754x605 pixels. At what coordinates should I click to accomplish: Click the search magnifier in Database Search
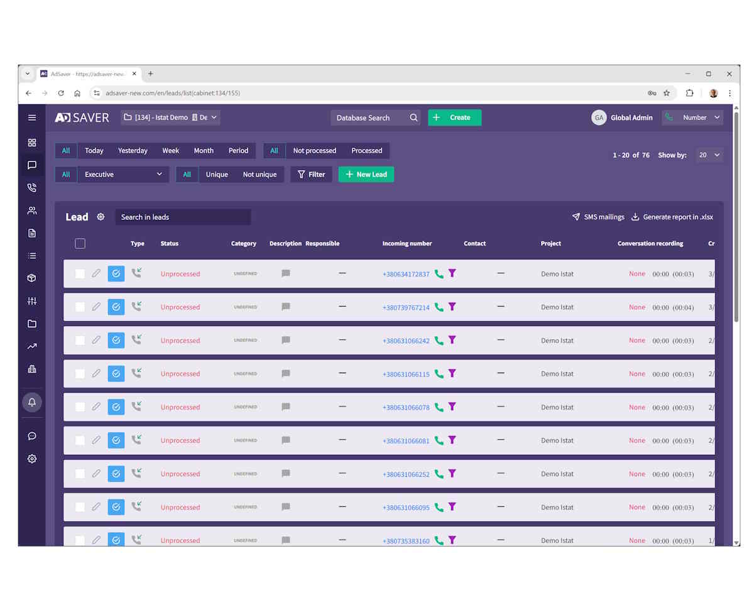click(x=413, y=117)
